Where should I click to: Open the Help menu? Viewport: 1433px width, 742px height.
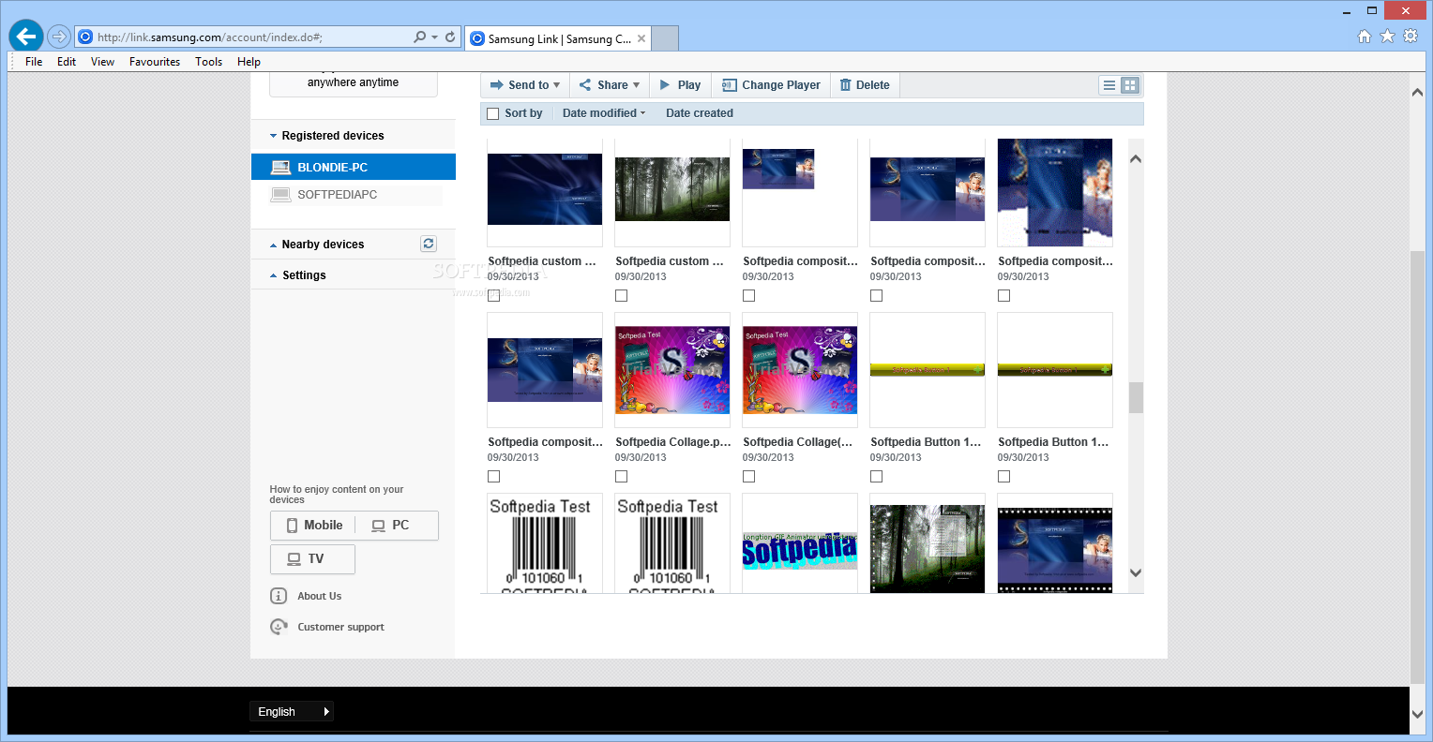[x=249, y=62]
